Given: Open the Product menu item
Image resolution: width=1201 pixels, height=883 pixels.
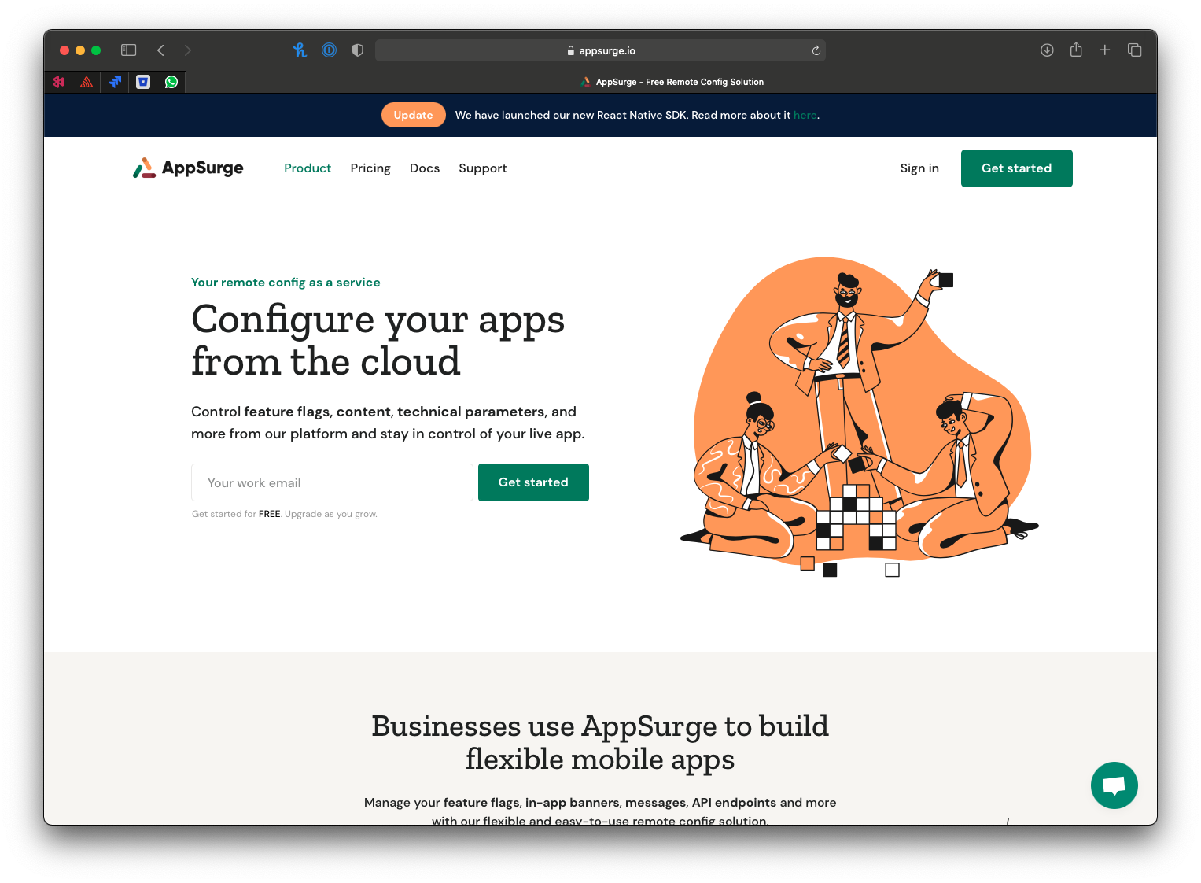Looking at the screenshot, I should [308, 168].
